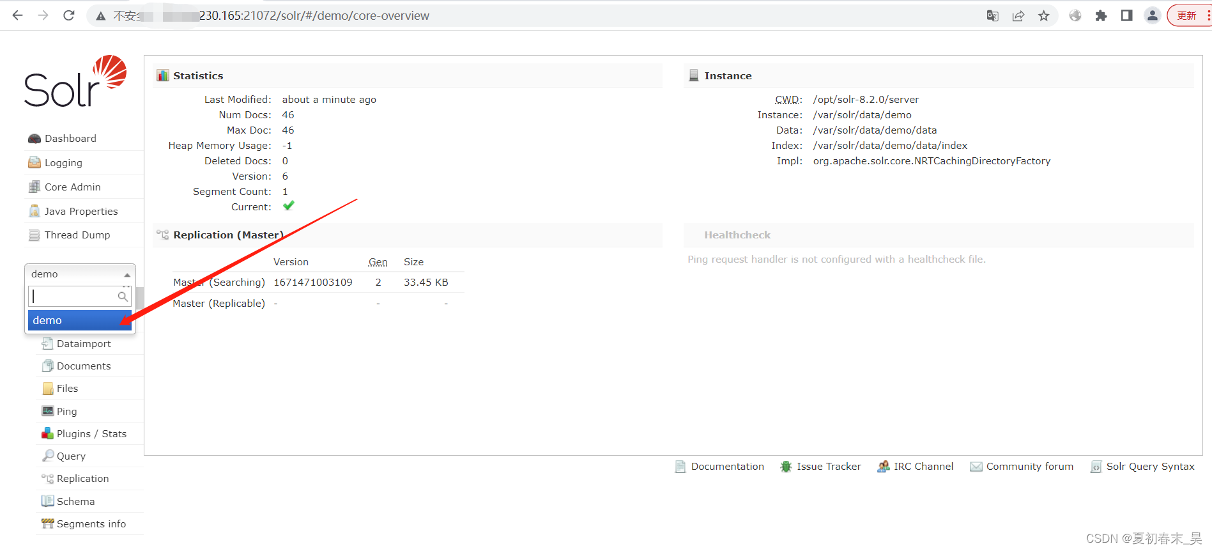Collapse the demo core selector dropdown
Screen dimensions: 1212x551
tap(81, 274)
